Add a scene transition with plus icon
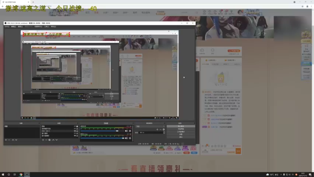Viewport: 314px width, 177px height. click(157, 129)
